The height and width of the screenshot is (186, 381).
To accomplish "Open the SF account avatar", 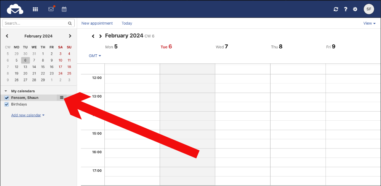I will click(x=368, y=9).
